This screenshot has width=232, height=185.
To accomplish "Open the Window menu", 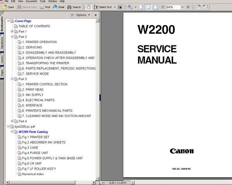I will pyautogui.click(x=53, y=1).
